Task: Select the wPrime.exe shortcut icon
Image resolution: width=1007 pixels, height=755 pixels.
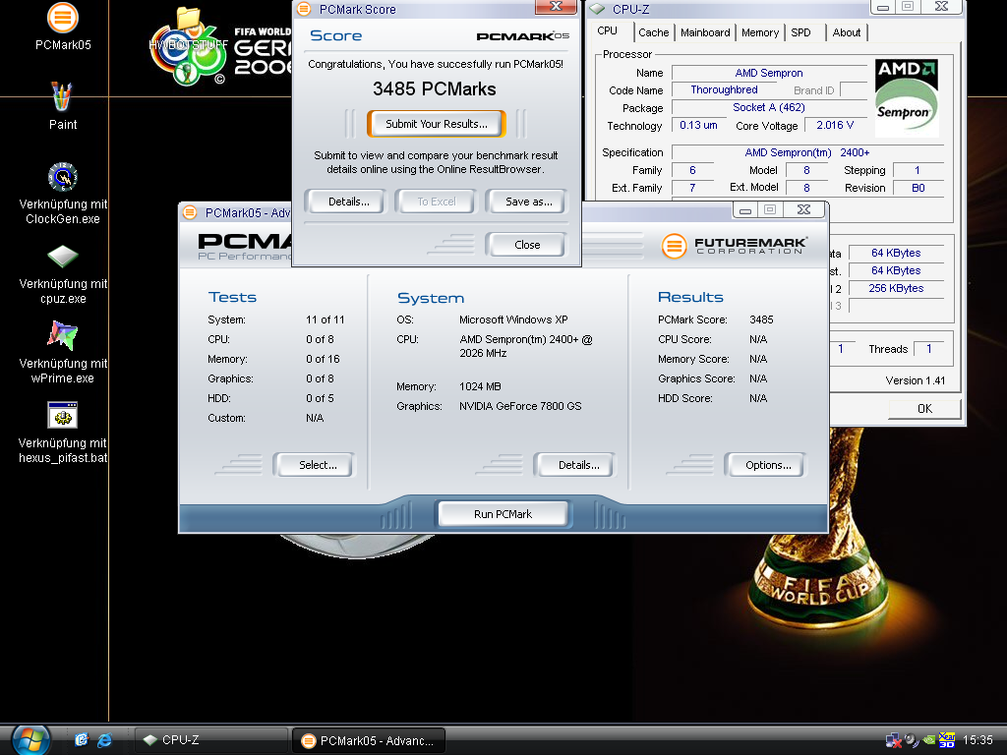Action: [x=63, y=335]
